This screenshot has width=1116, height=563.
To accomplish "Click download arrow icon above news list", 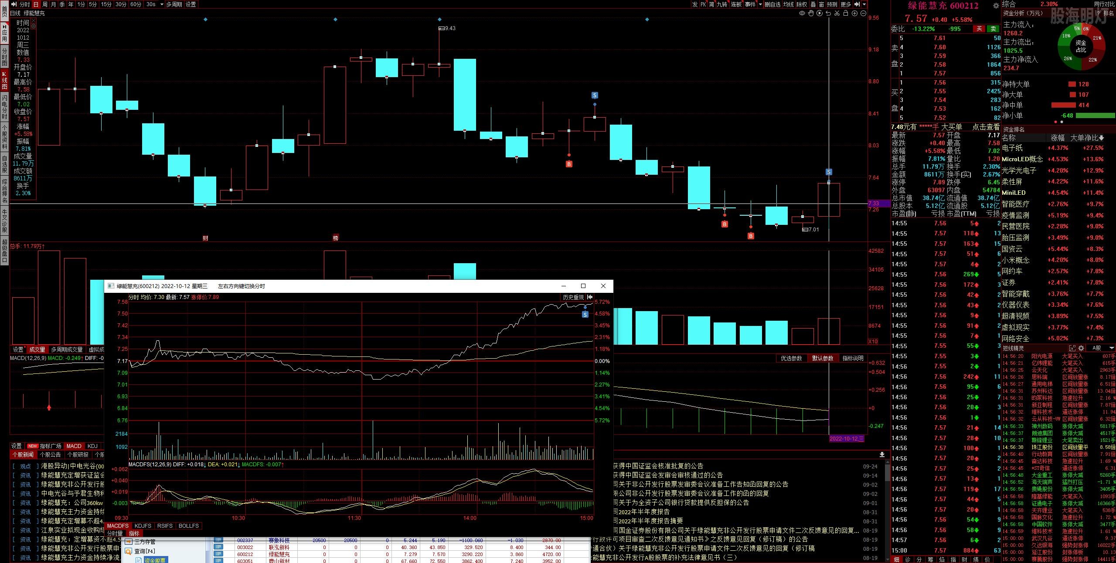I will tap(882, 454).
